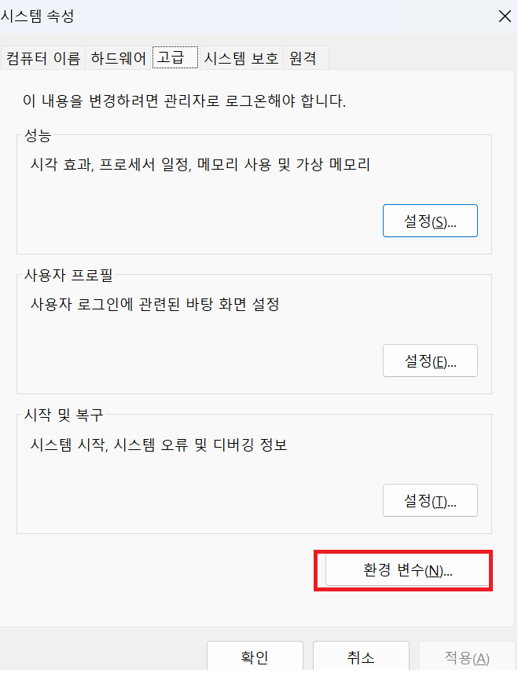Click the 시각 효과 performance description text
Screen dimensions: 518x677
[200, 164]
